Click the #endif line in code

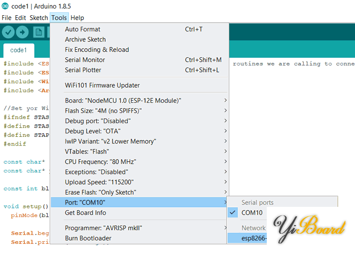[x=15, y=144]
